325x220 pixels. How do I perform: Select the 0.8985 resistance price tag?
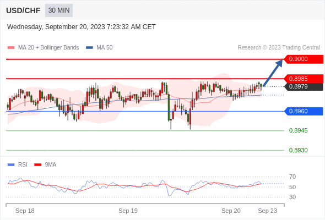coord(304,79)
